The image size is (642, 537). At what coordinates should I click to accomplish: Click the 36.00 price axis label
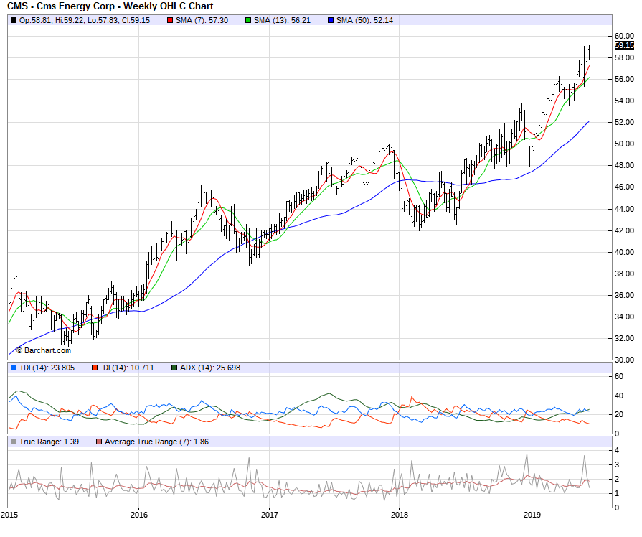click(x=624, y=295)
